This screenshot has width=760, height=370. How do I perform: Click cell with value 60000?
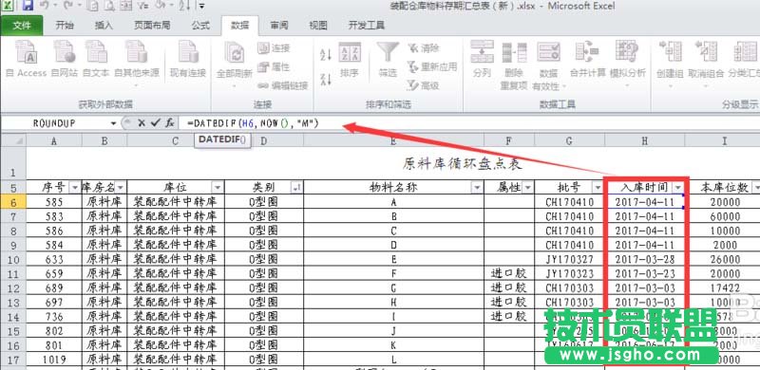(725, 216)
